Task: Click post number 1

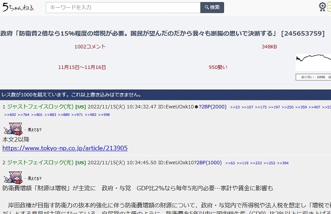Action: tap(4, 107)
